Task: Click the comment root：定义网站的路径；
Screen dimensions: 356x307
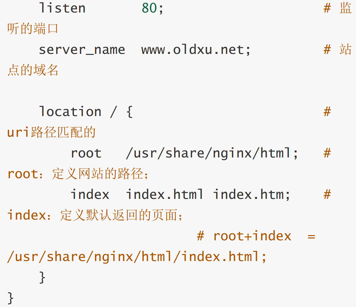Action: [x=78, y=174]
